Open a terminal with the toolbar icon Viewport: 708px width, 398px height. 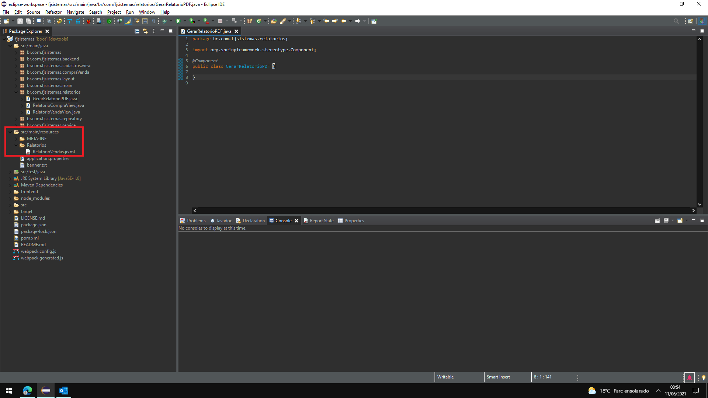coord(39,21)
